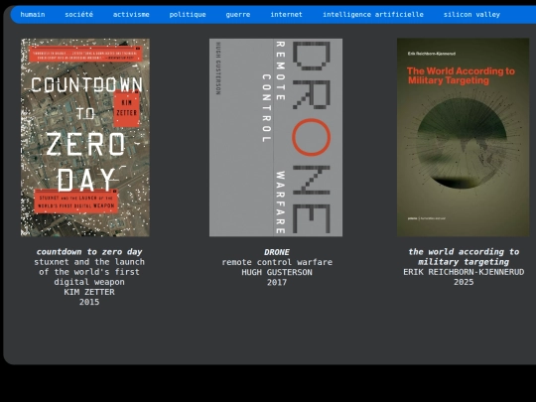
Task: Open the Drone Remote Control Warfare cover
Action: [x=276, y=137]
